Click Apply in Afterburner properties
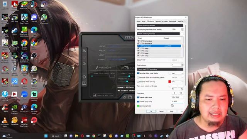 [172, 112]
